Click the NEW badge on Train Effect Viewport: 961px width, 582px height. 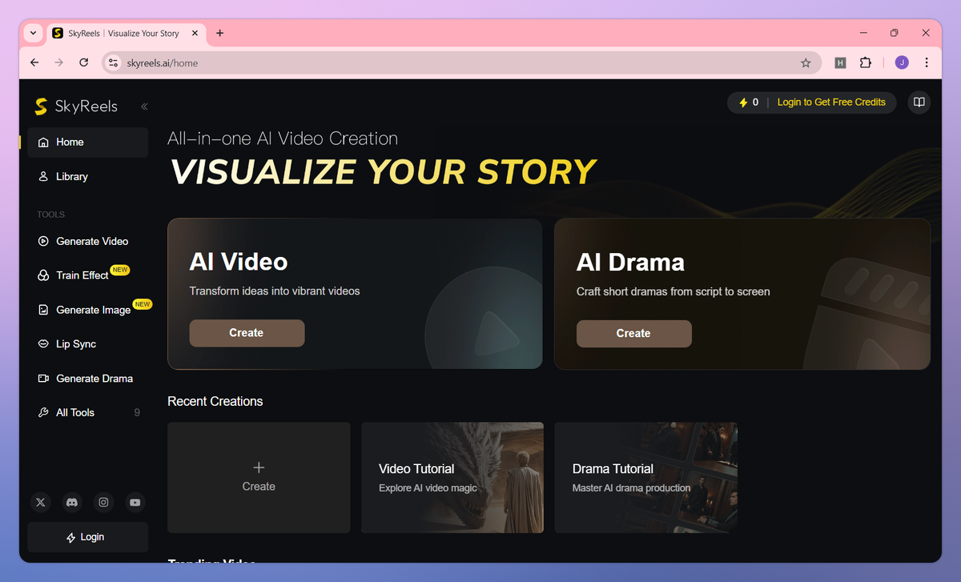tap(120, 270)
